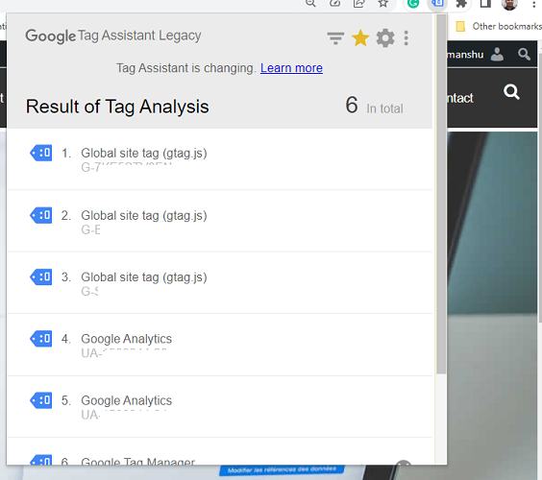Open the filter icon in Tag Assistant
542x480 pixels.
(335, 38)
